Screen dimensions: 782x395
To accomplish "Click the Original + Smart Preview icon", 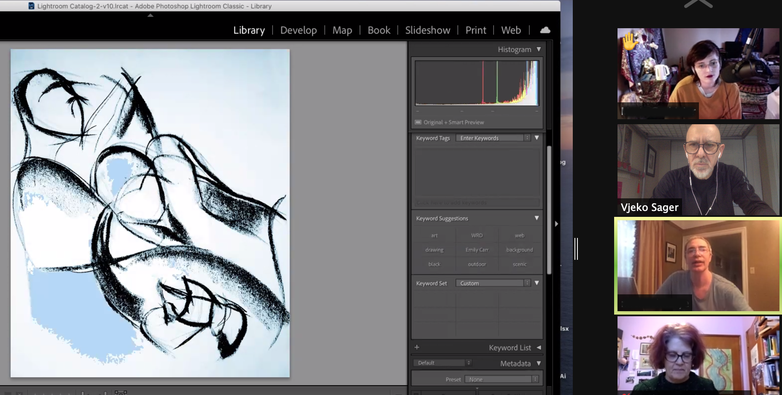I will [418, 122].
